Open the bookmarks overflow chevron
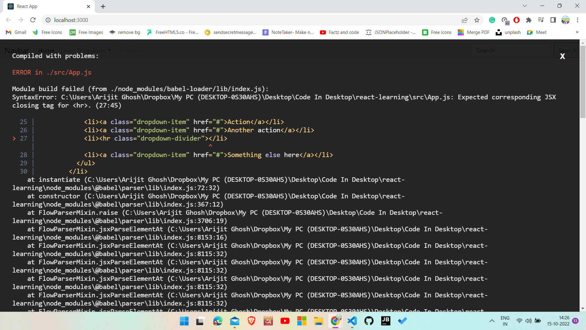 (x=577, y=32)
